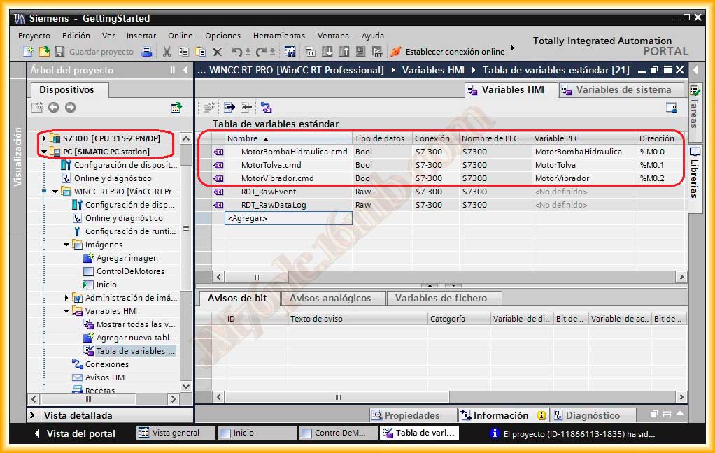Viewport: 715px width, 453px height.
Task: Click the back arrow in Dispositivos panel
Action: pos(54,108)
